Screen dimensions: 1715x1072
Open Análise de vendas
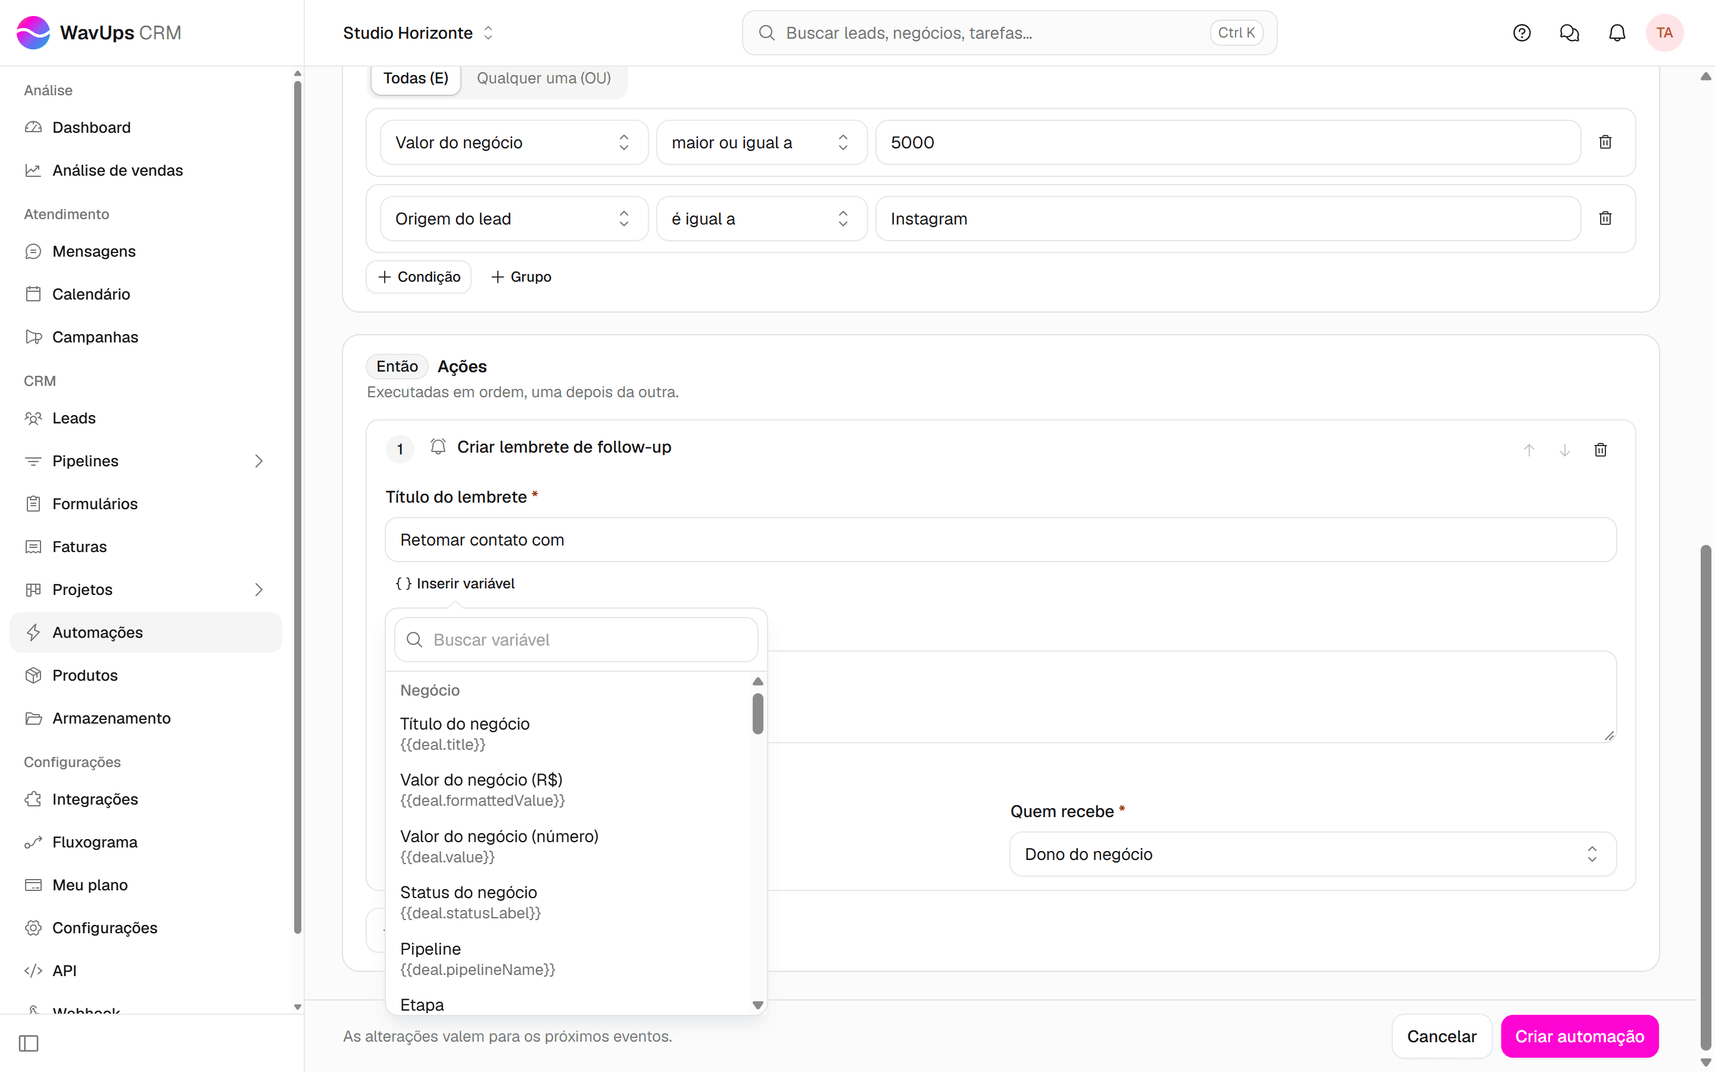(x=145, y=170)
